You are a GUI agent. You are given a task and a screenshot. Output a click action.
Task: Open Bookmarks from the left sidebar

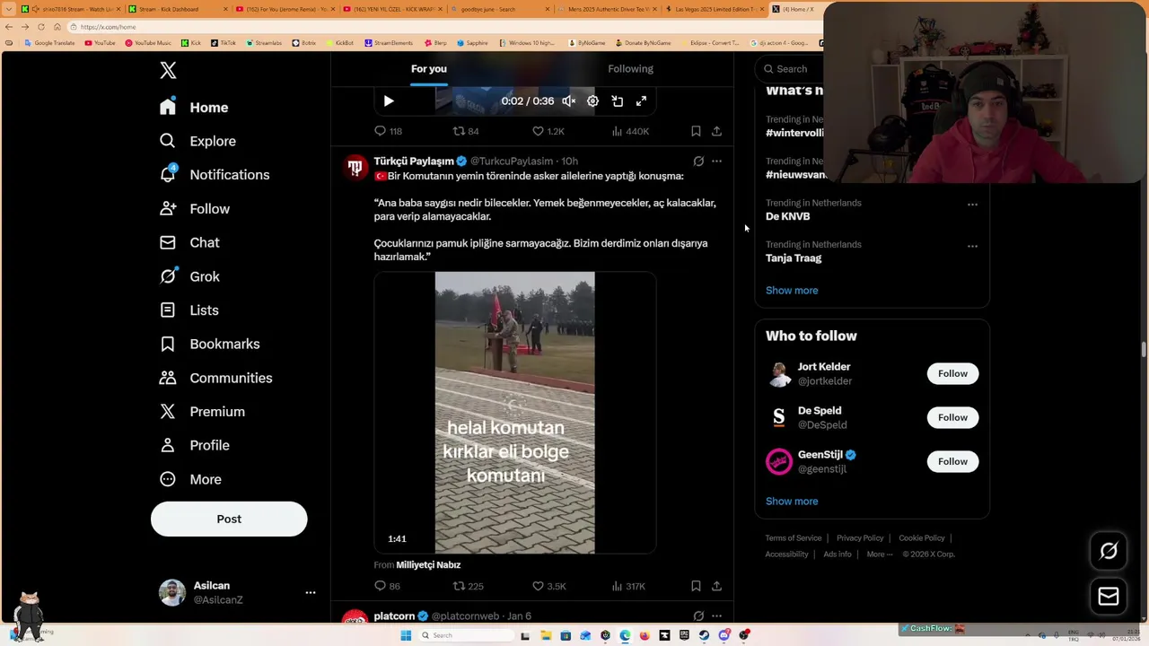click(x=210, y=345)
